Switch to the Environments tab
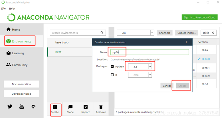Image resolution: width=222 pixels, height=118 pixels. [22, 41]
